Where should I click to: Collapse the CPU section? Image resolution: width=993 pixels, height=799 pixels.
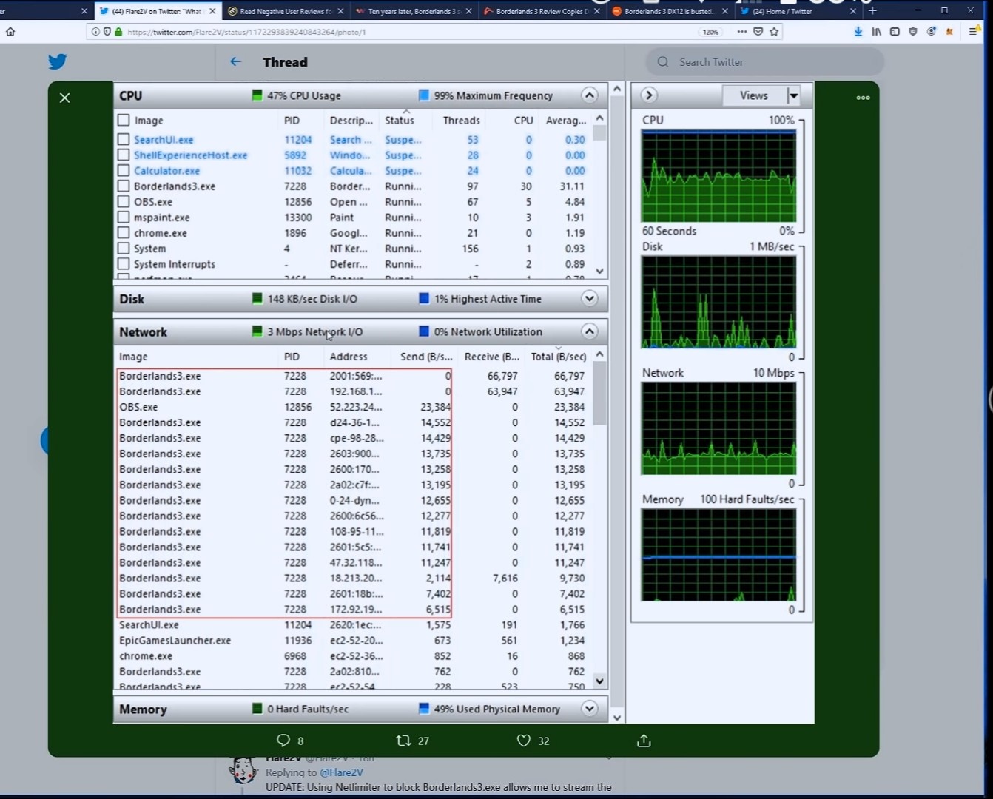pyautogui.click(x=589, y=95)
